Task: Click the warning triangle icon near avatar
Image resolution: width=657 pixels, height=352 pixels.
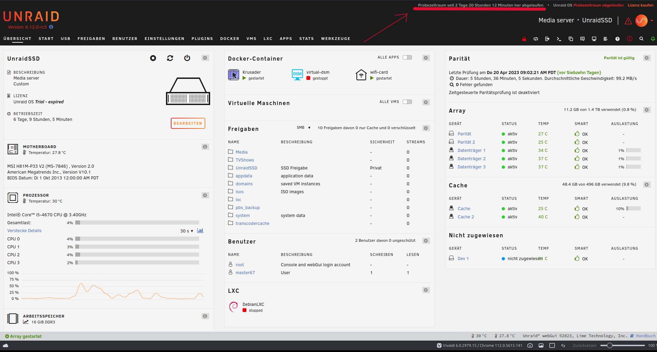Action: pyautogui.click(x=628, y=21)
